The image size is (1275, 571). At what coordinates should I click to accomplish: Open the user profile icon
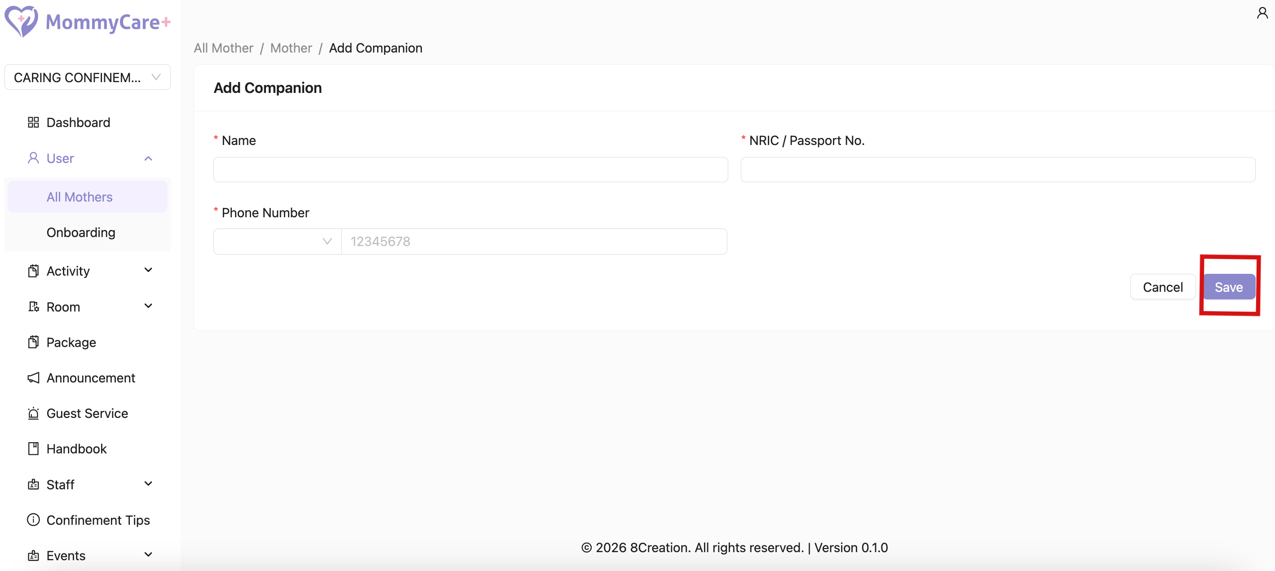click(1262, 13)
